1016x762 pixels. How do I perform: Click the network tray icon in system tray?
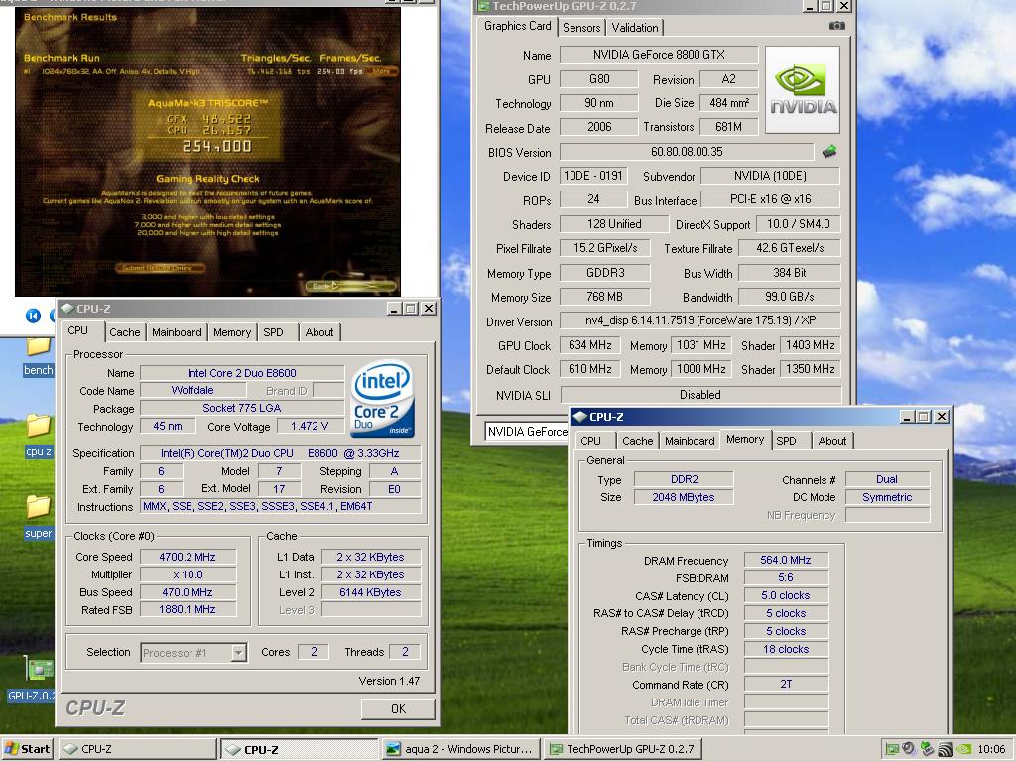(x=946, y=749)
